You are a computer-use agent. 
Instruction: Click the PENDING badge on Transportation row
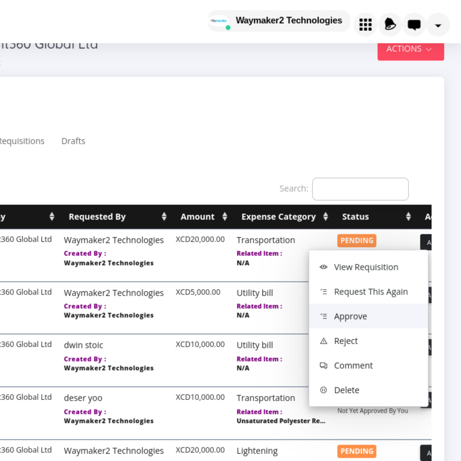tap(357, 241)
